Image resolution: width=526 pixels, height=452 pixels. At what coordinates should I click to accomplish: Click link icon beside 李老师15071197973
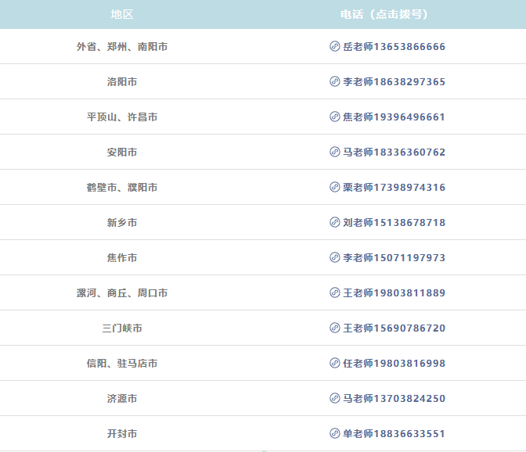334,257
